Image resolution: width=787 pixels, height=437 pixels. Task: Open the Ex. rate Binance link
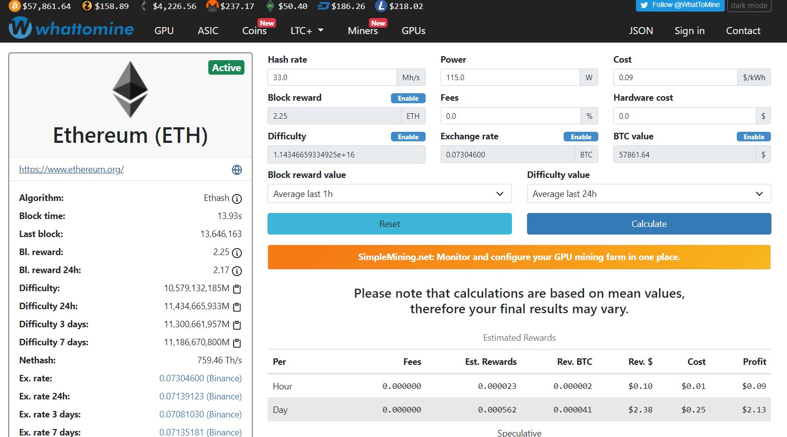[200, 378]
